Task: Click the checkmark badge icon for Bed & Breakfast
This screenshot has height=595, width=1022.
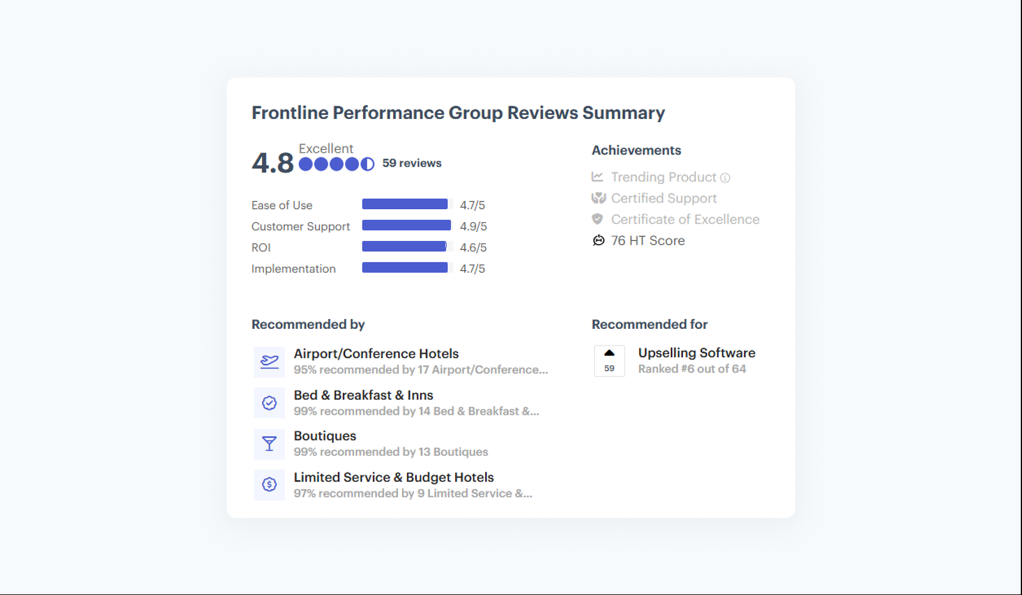Action: click(x=269, y=403)
